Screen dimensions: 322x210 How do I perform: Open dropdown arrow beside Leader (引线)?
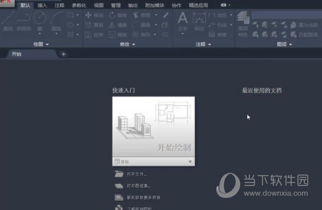tap(231, 25)
